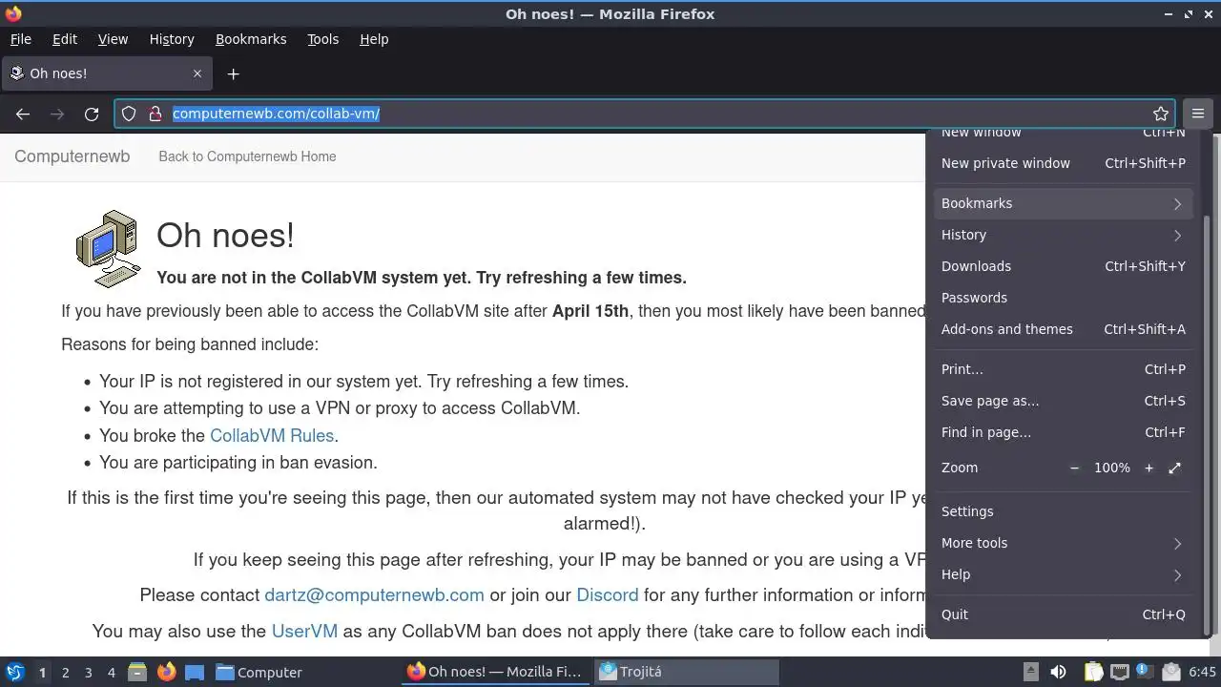
Task: Switch to Computer window in taskbar
Action: click(x=304, y=672)
